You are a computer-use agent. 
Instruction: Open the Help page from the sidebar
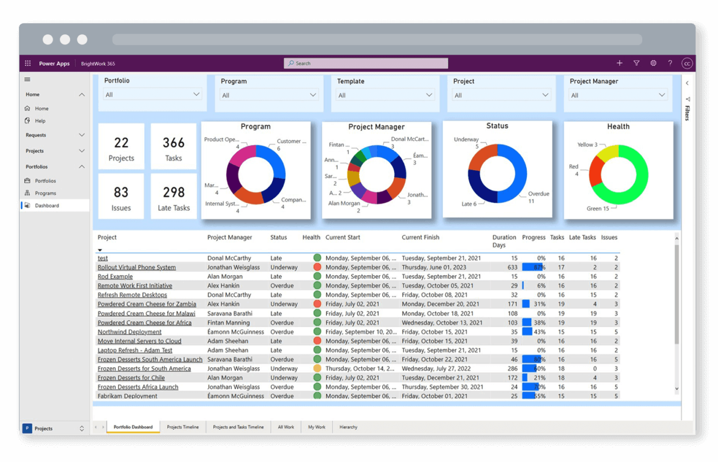pyautogui.click(x=35, y=120)
